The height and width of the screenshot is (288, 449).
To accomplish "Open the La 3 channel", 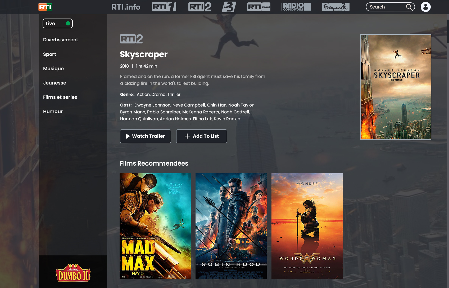I will click(x=229, y=7).
